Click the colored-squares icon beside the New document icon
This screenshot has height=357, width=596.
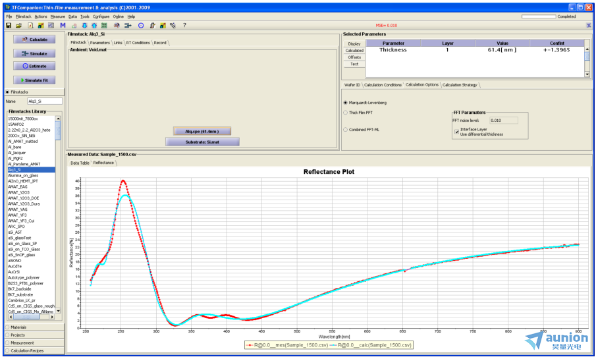tap(41, 26)
